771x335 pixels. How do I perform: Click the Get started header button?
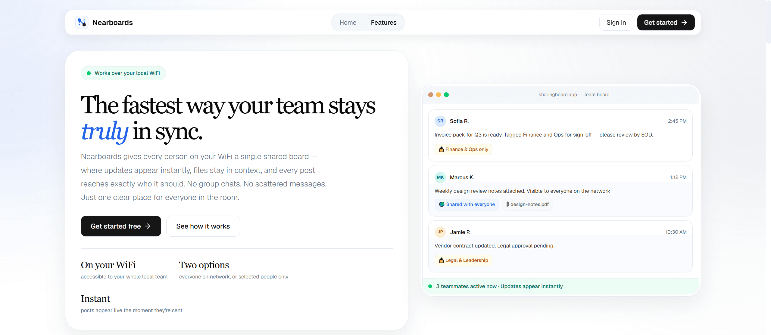point(666,23)
